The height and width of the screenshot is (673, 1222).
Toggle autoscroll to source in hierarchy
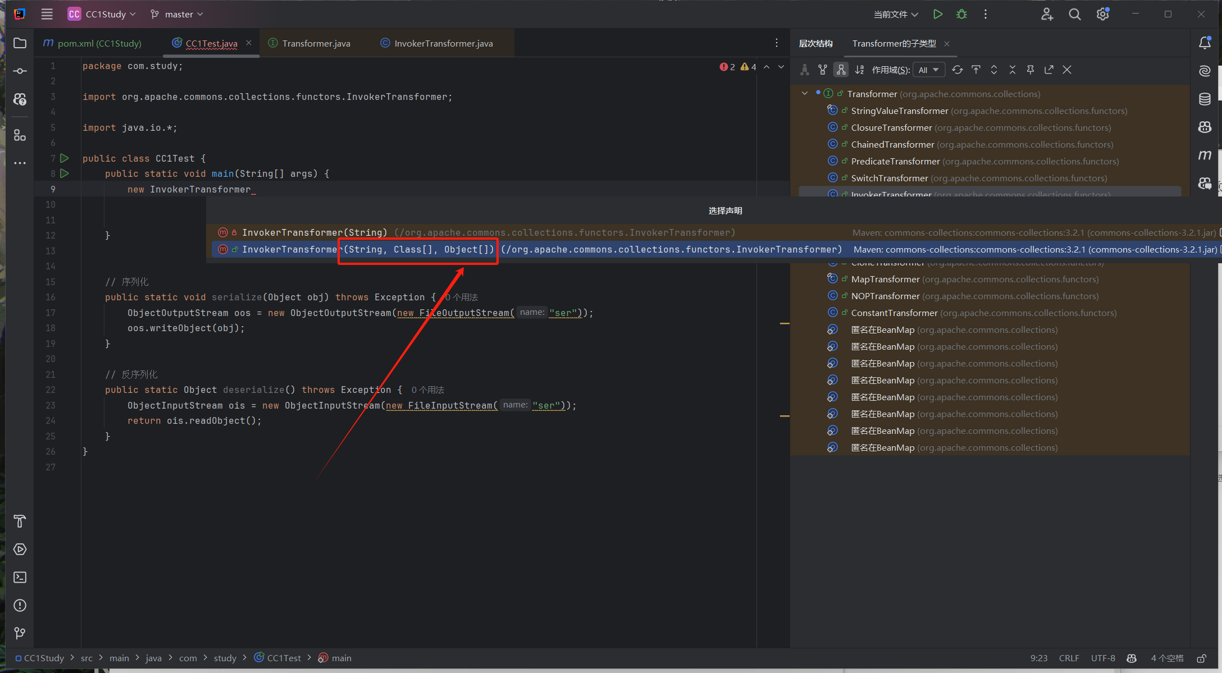[976, 70]
